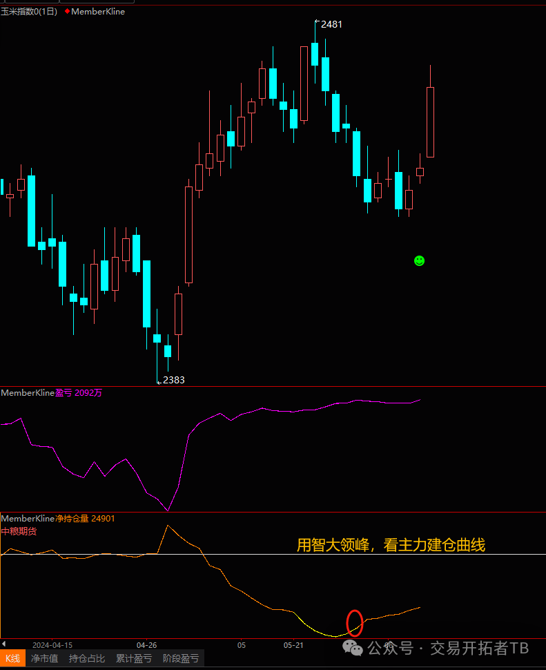Open the 持仓占比 tab
The image size is (546, 670).
point(87,658)
